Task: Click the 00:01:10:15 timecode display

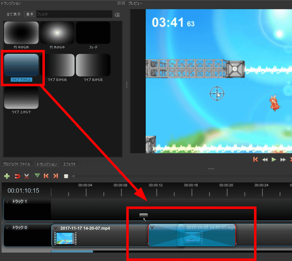Action: (x=23, y=191)
